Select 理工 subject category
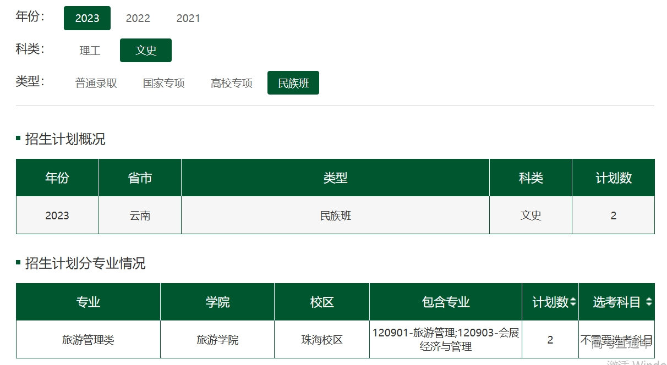The image size is (667, 365). (90, 51)
